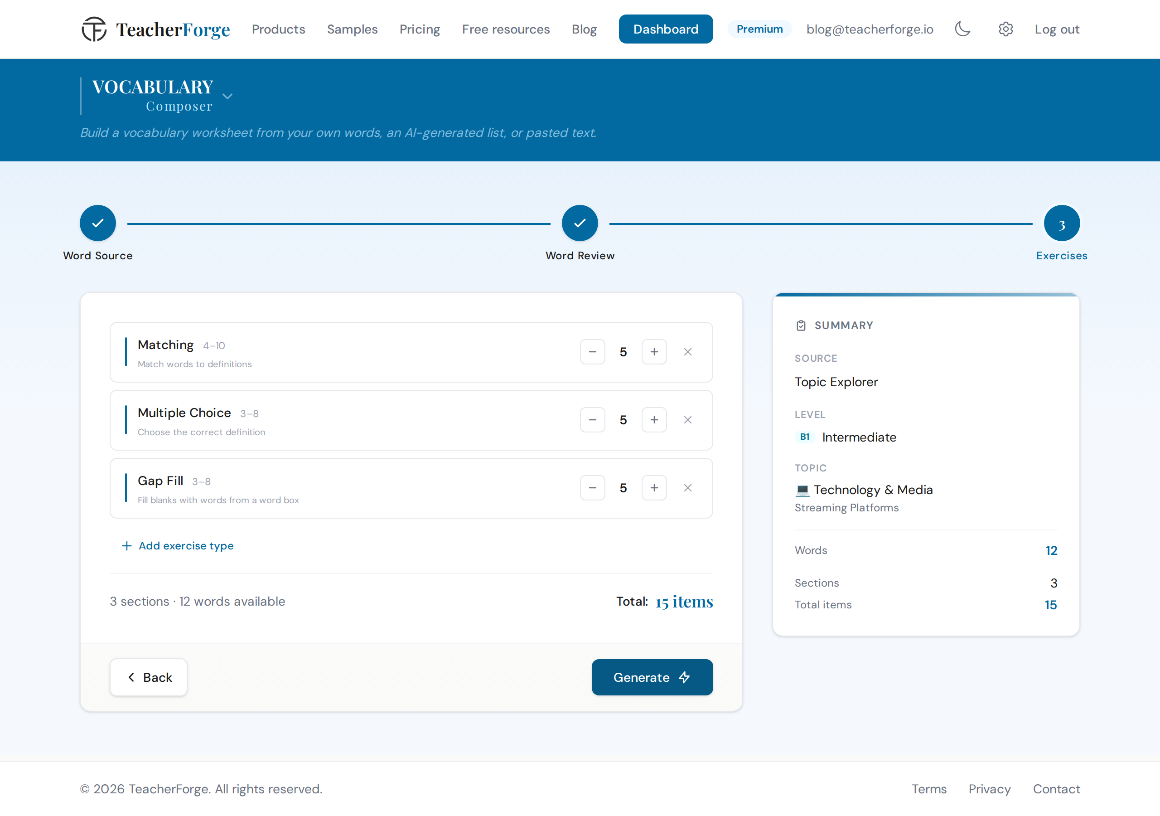Click Log out

(1057, 29)
